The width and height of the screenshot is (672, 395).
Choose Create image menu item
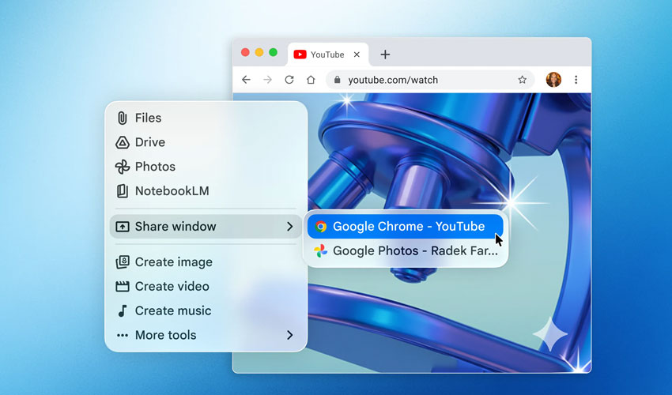pyautogui.click(x=206, y=261)
